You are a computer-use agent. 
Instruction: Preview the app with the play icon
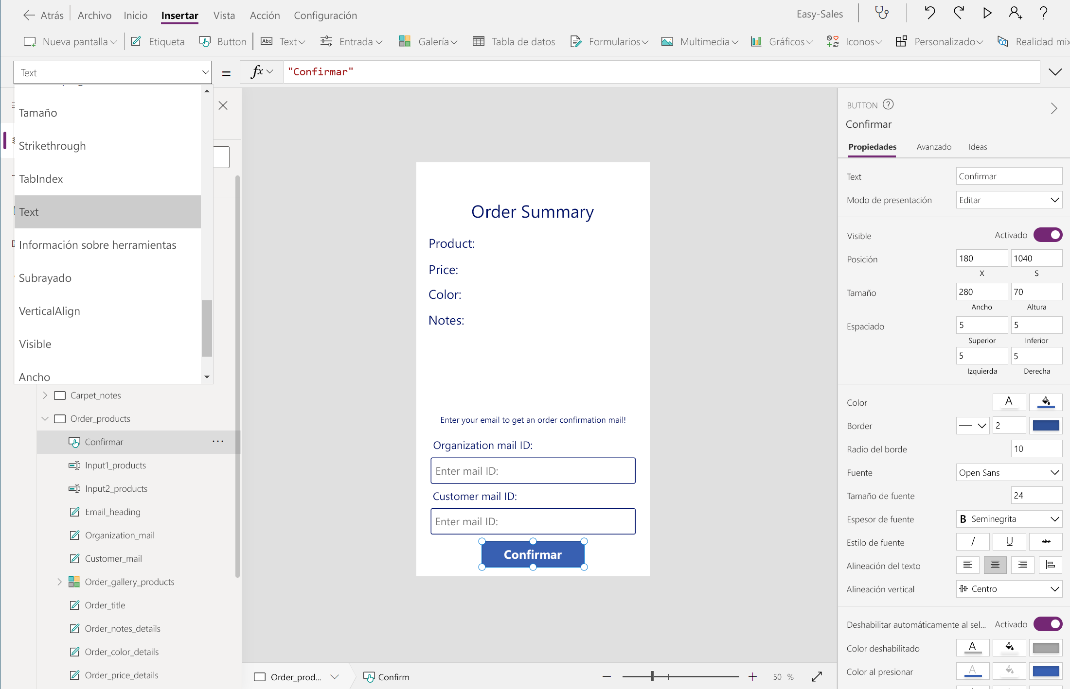(987, 13)
